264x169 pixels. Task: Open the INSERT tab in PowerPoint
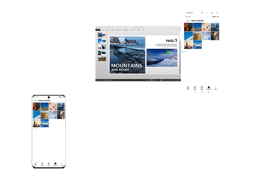pos(108,30)
